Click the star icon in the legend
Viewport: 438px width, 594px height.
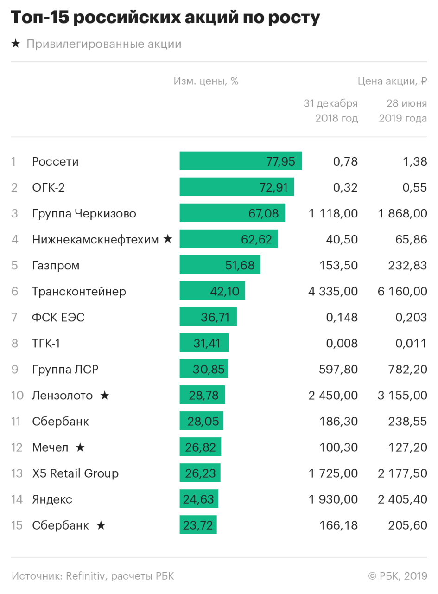(x=15, y=44)
